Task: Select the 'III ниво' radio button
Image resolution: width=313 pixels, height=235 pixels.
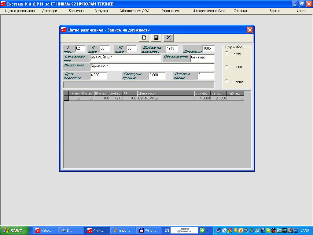Action: pos(226,81)
